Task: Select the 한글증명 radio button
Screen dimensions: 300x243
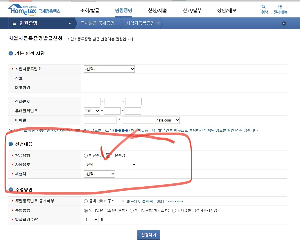Action: point(86,156)
